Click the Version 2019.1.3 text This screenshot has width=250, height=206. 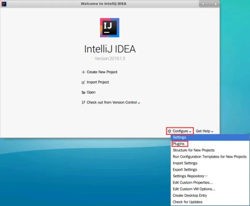click(x=110, y=59)
